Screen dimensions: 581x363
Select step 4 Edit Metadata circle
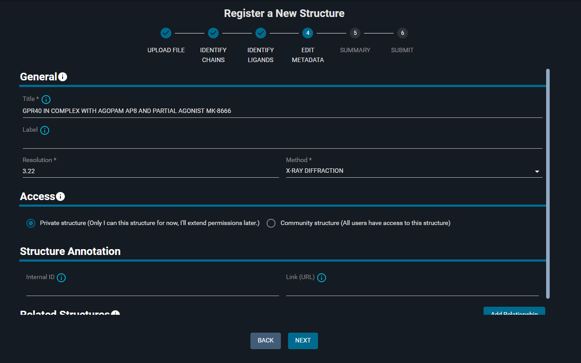(308, 33)
